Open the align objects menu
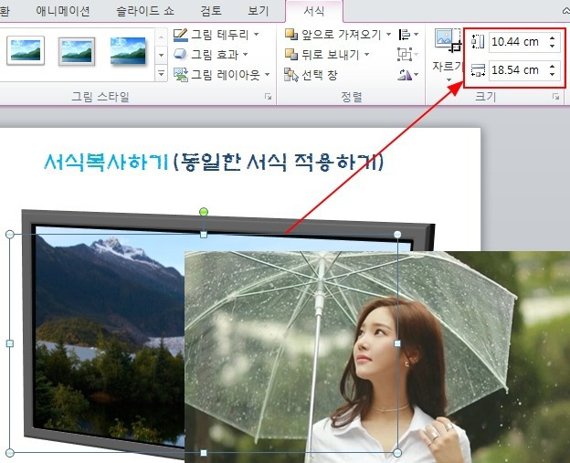Image resolution: width=570 pixels, height=463 pixels. [408, 35]
